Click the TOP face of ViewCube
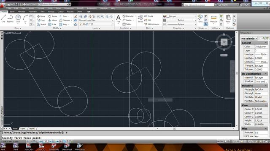The image size is (270, 151). [x=224, y=42]
